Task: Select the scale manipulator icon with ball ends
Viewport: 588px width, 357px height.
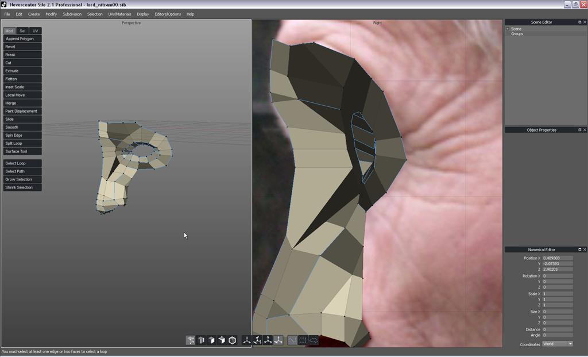Action: [x=268, y=340]
